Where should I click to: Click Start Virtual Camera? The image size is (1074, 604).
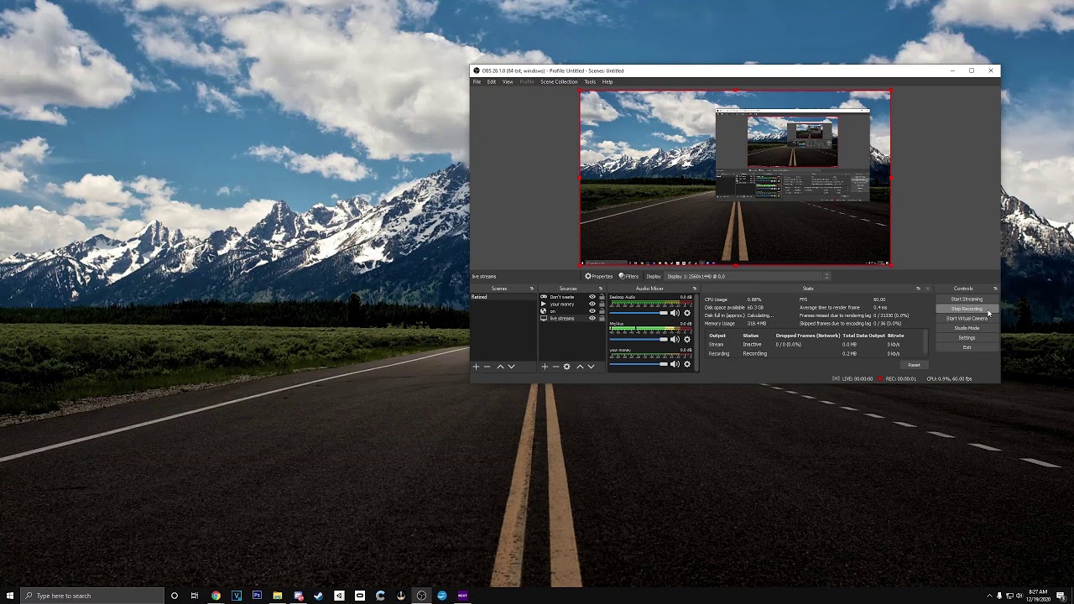pos(967,318)
